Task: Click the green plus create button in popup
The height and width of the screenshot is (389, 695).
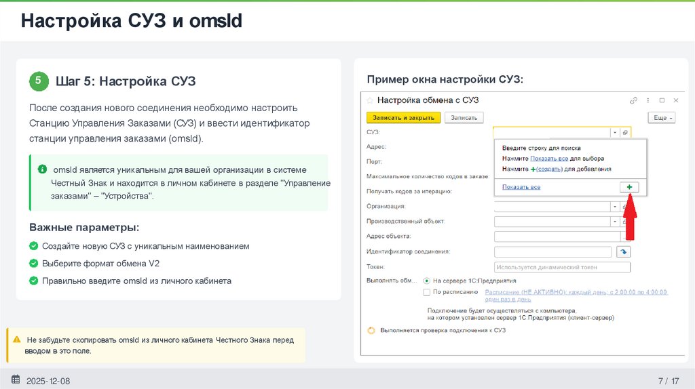Action: tap(629, 187)
